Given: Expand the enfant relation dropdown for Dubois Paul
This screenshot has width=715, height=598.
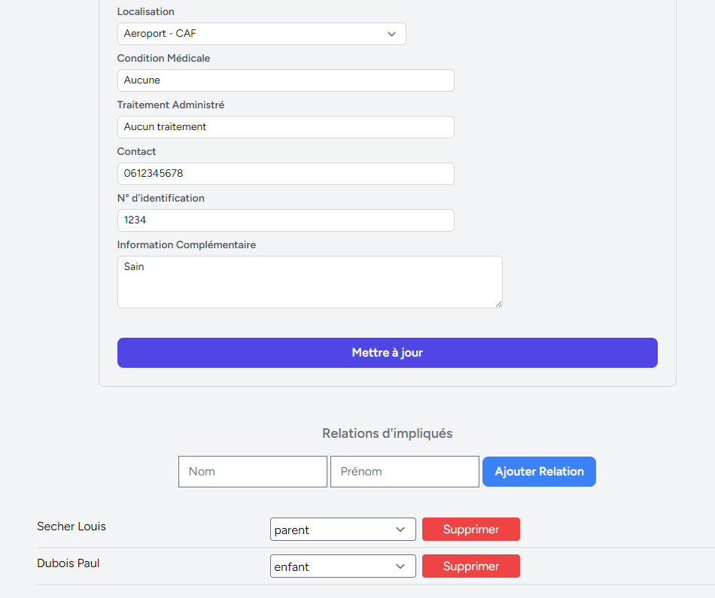Looking at the screenshot, I should click(x=342, y=566).
